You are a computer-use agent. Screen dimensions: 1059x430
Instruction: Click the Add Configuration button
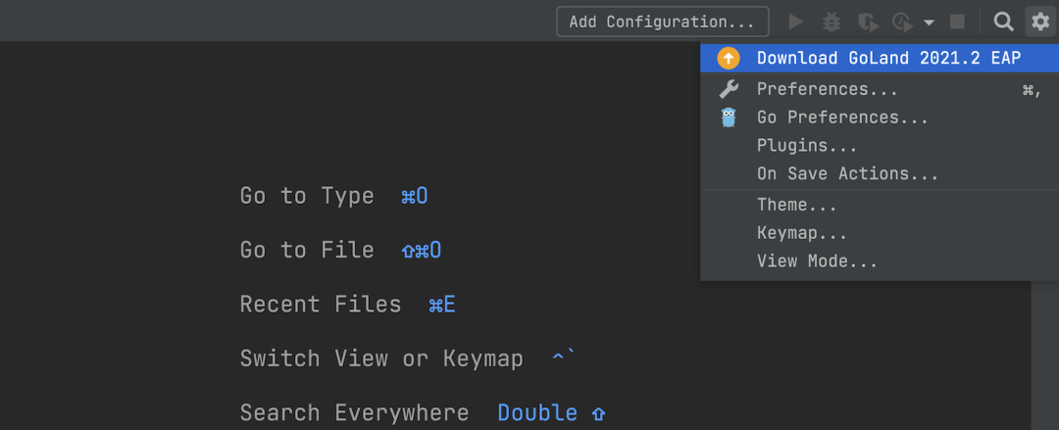(x=662, y=22)
